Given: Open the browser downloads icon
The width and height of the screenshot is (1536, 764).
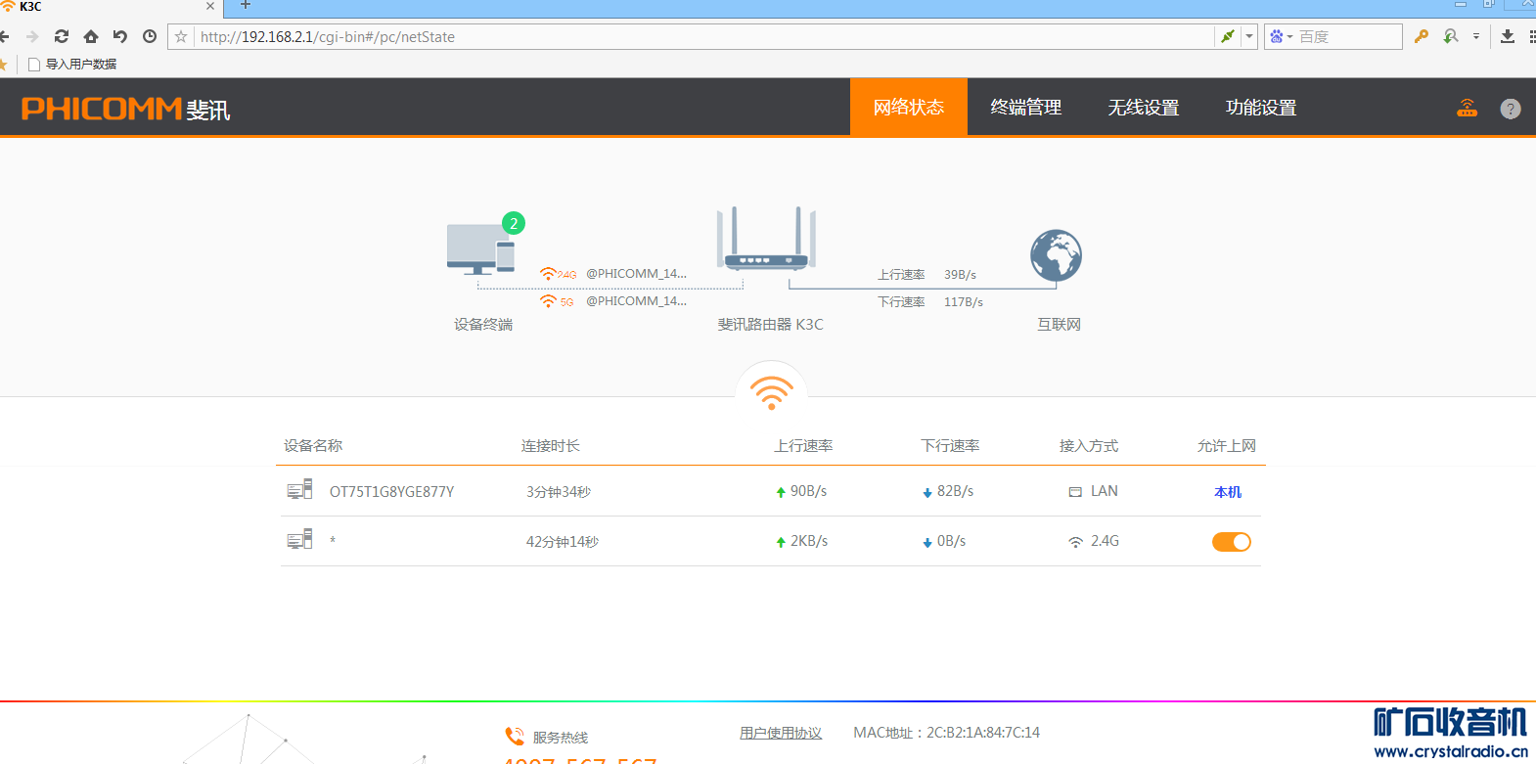Looking at the screenshot, I should click(1508, 36).
